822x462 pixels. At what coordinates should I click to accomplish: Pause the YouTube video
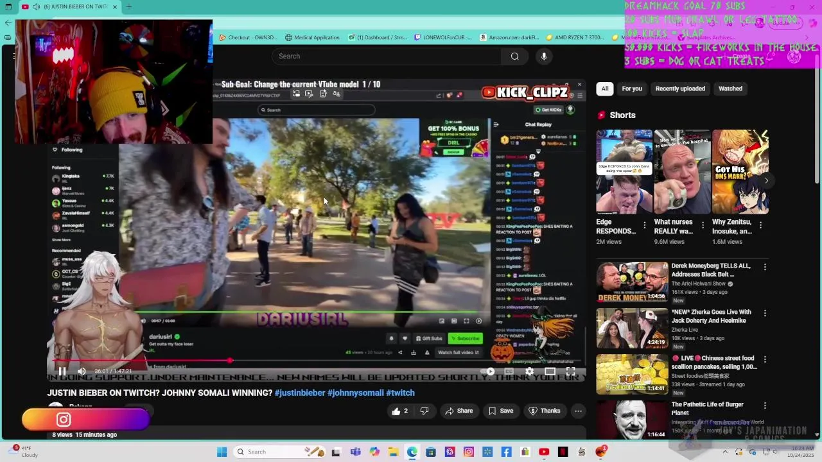click(x=62, y=371)
